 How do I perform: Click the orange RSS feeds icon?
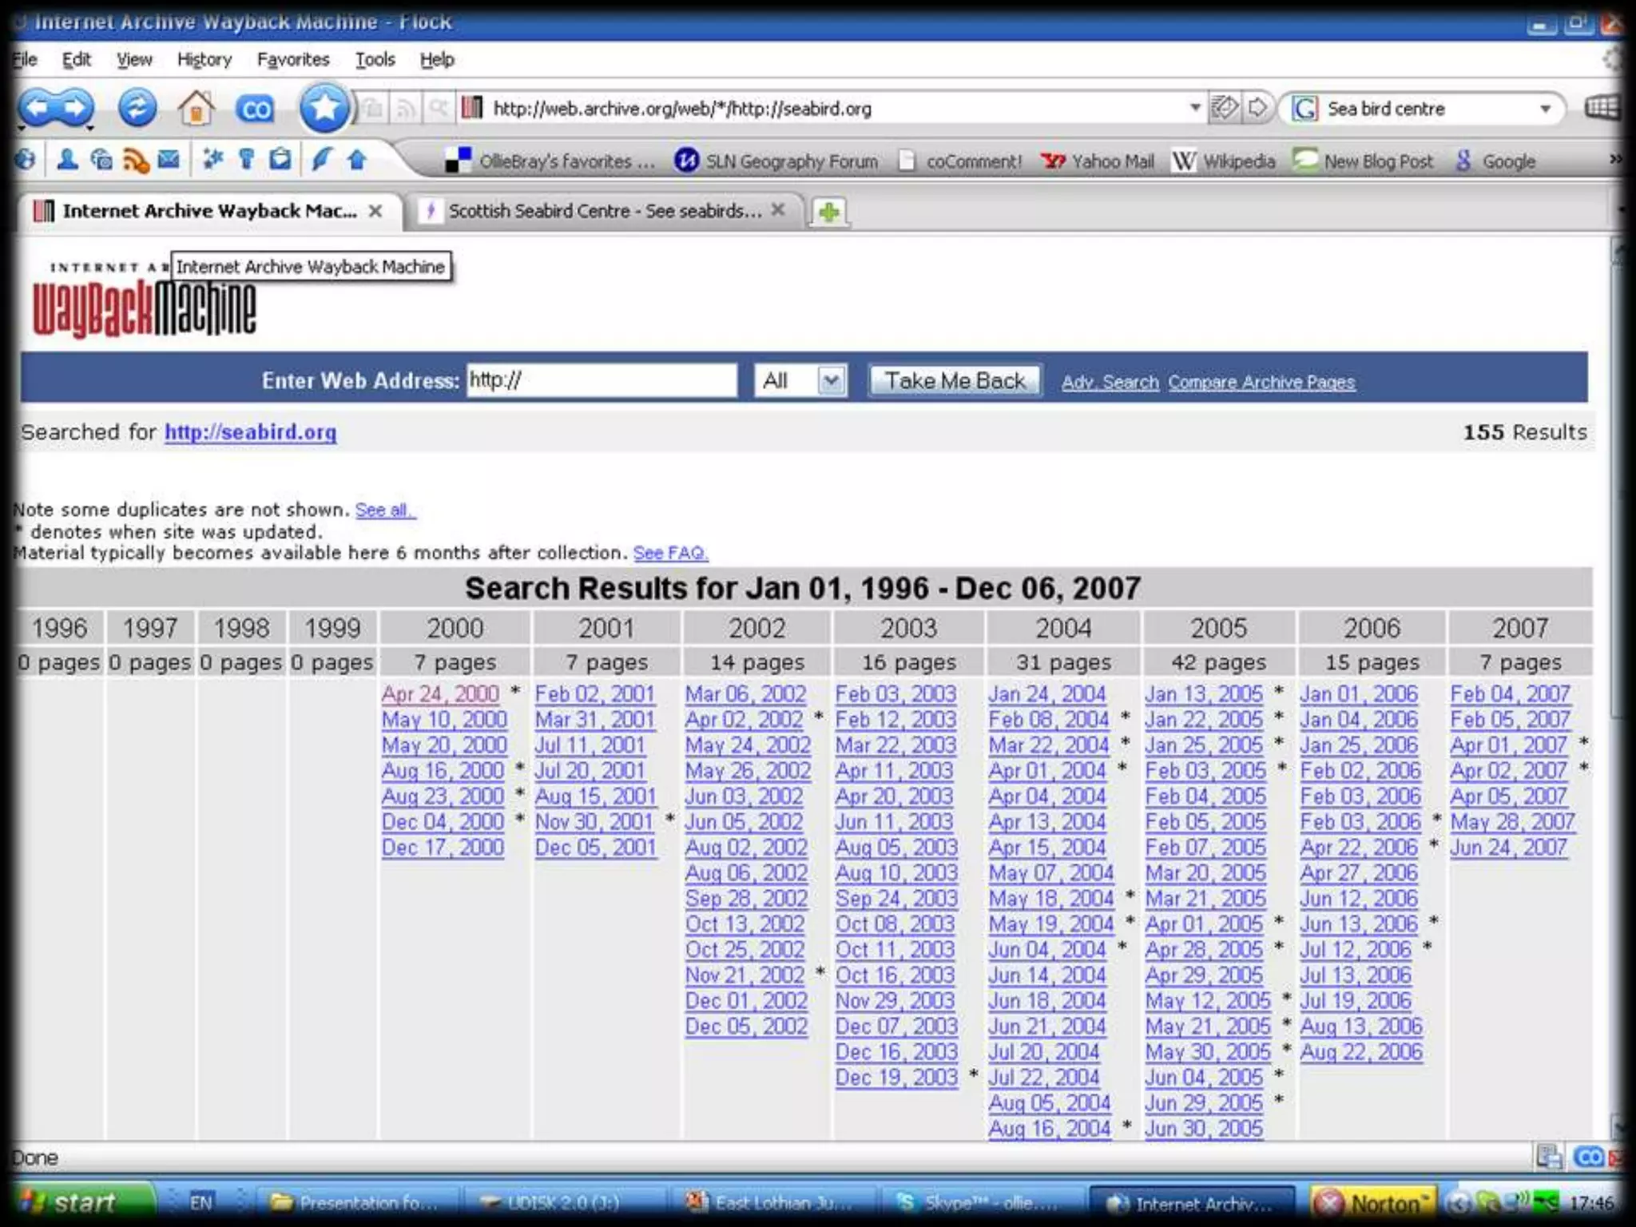[x=135, y=161]
